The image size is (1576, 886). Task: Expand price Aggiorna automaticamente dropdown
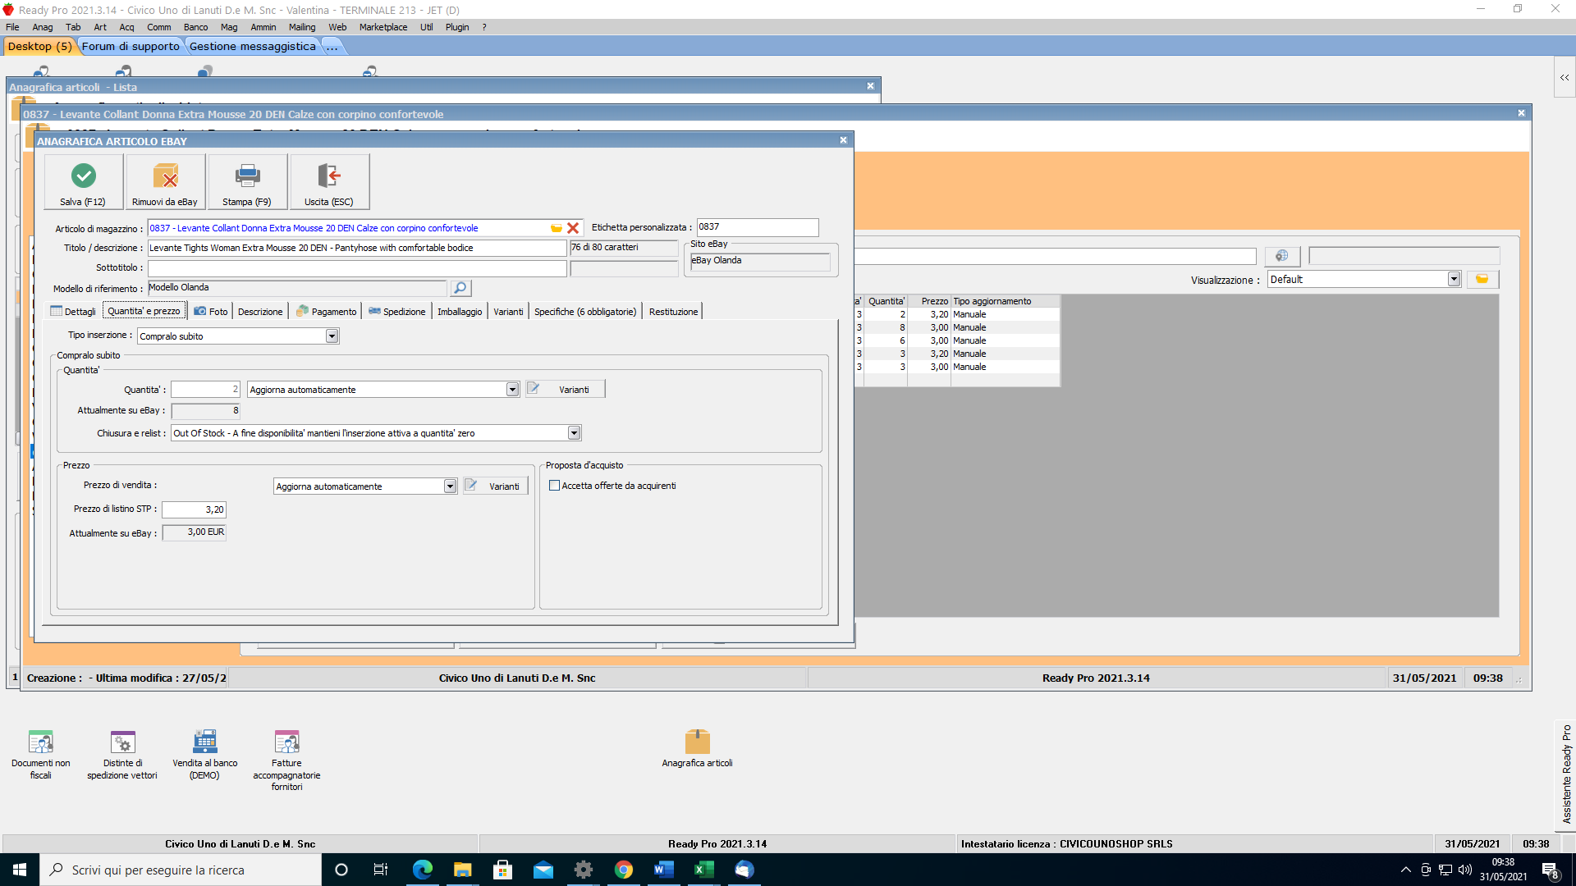(451, 486)
